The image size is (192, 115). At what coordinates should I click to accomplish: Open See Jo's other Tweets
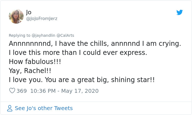pyautogui.click(x=44, y=108)
